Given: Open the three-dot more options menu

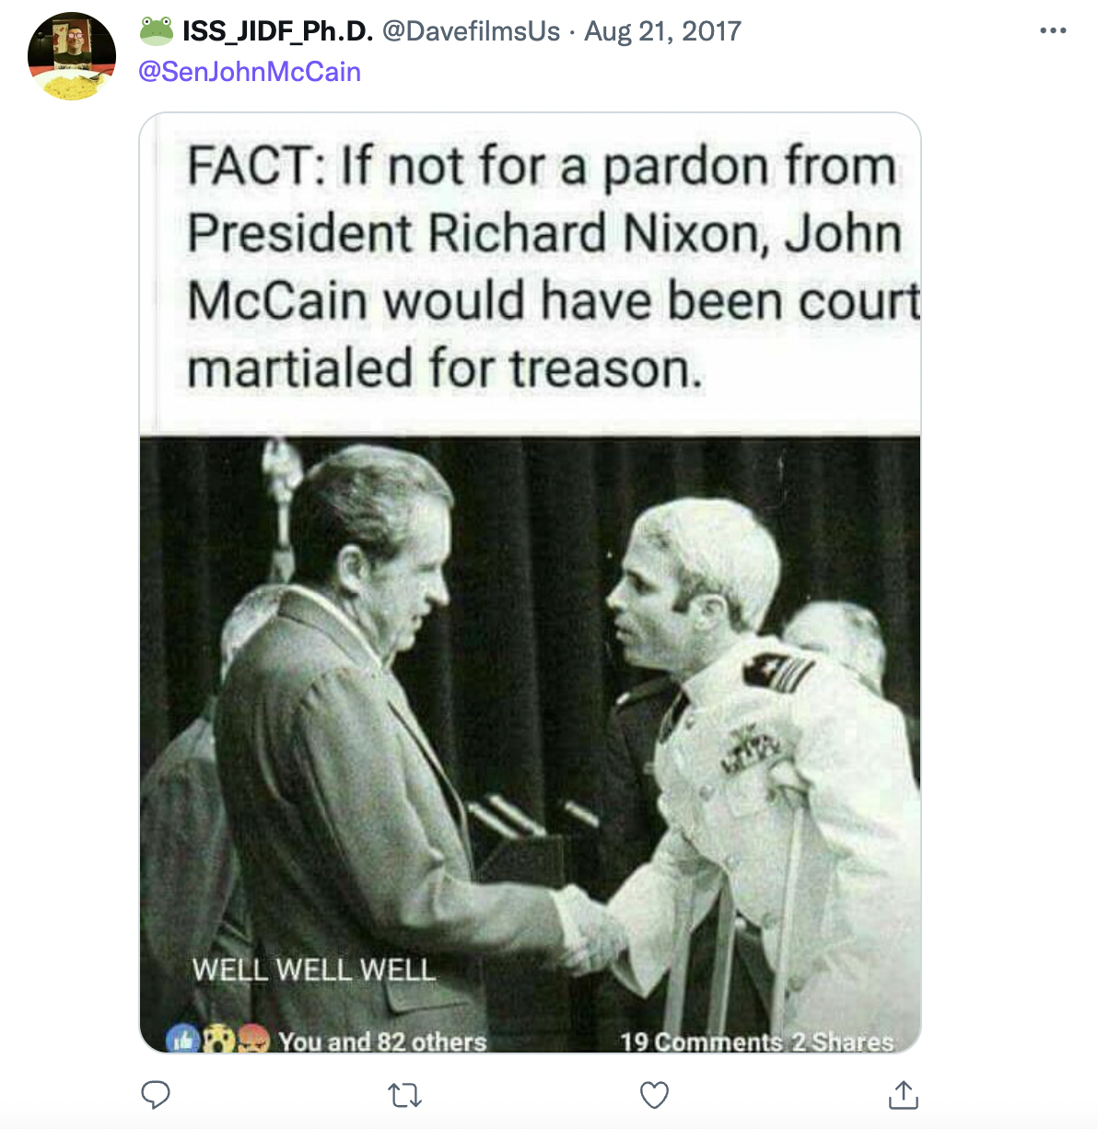Looking at the screenshot, I should click(1053, 30).
